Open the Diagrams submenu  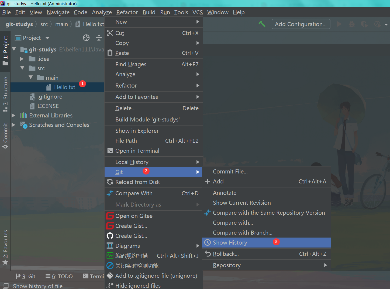[154, 246]
